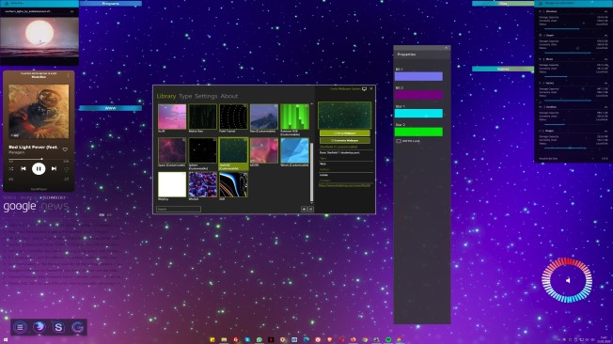The height and width of the screenshot is (344, 613).
Task: Select the Point Tunnel wallpaper thumbnail
Action: click(x=233, y=117)
